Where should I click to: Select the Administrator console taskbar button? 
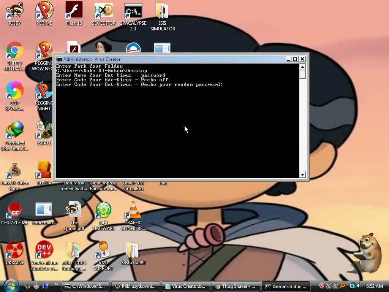pyautogui.click(x=286, y=286)
